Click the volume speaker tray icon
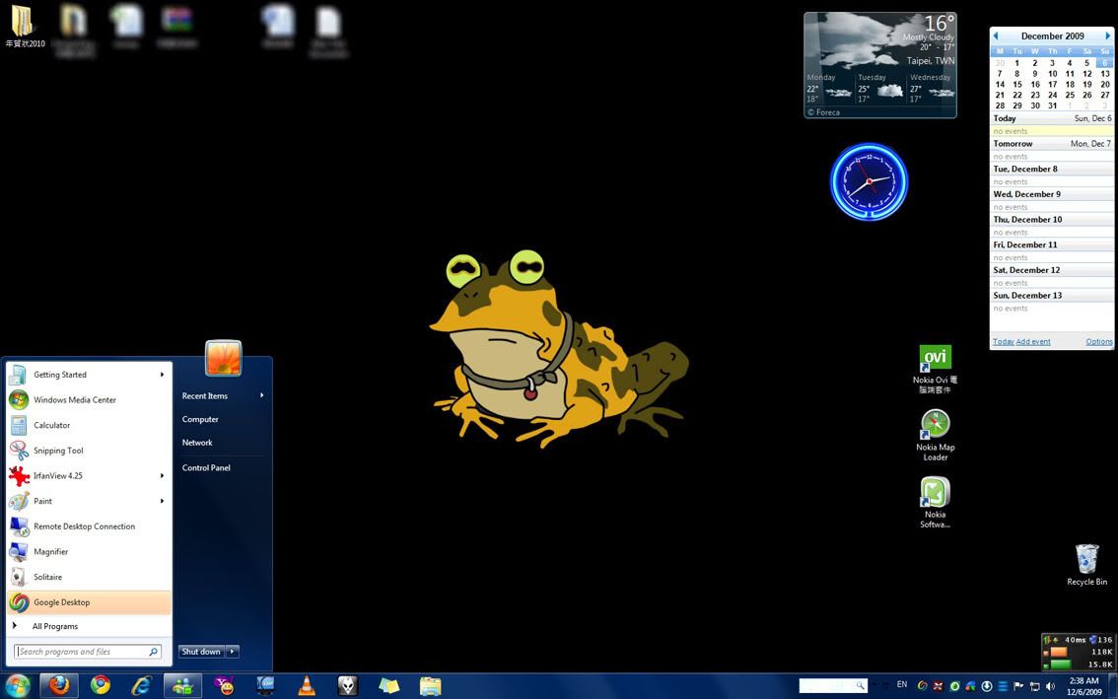 pyautogui.click(x=1050, y=686)
